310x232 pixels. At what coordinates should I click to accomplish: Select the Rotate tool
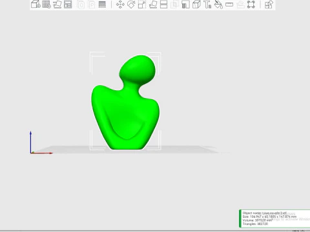pos(131,5)
